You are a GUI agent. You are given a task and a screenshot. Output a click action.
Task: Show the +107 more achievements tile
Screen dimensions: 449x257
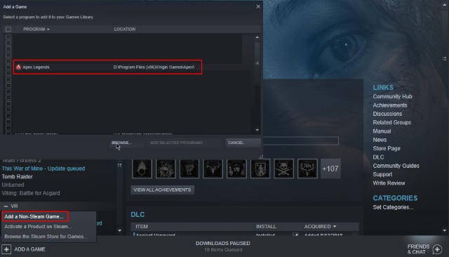(x=330, y=169)
